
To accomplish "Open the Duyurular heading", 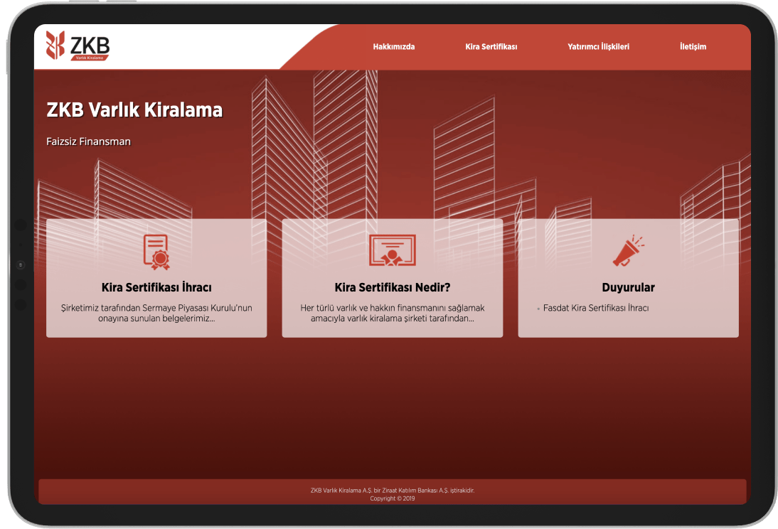I will tap(628, 287).
